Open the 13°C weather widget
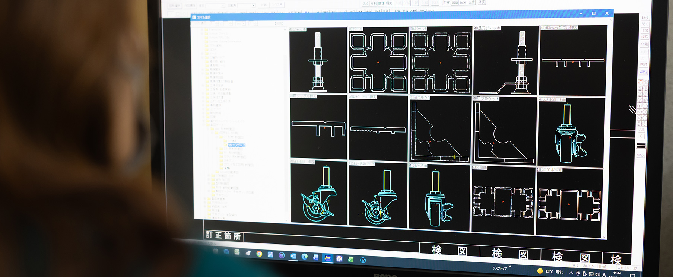 (550, 271)
